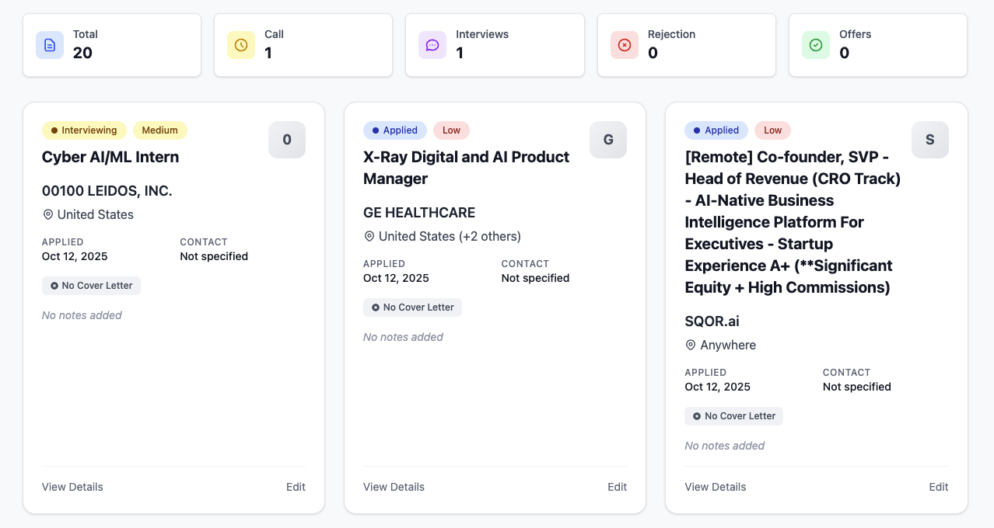Open the Interviews stats card
994x528 pixels.
tap(495, 45)
